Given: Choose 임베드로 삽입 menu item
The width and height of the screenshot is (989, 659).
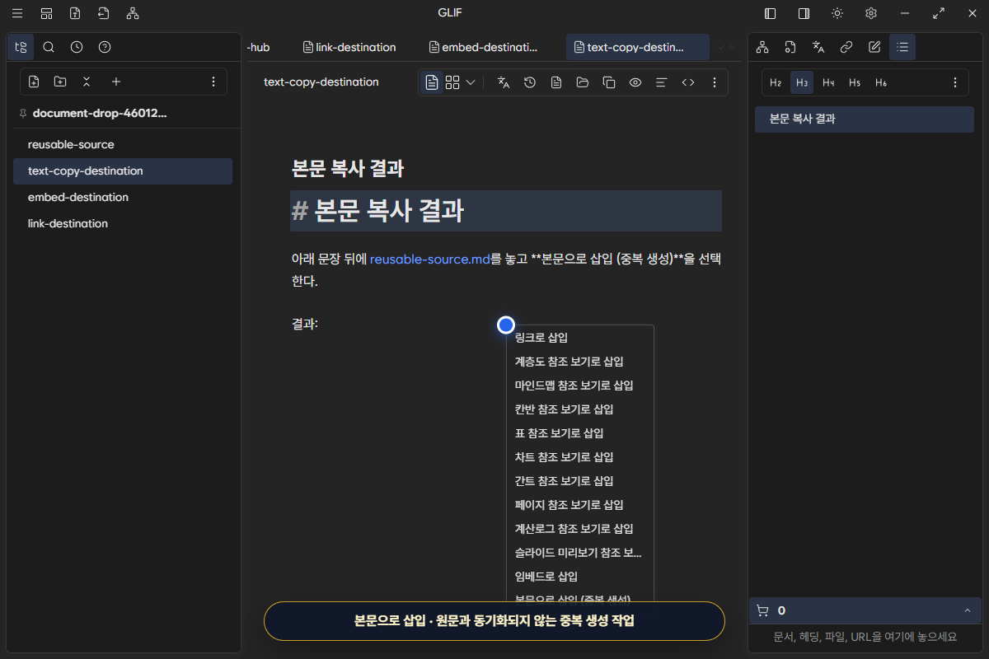Looking at the screenshot, I should tap(580, 577).
